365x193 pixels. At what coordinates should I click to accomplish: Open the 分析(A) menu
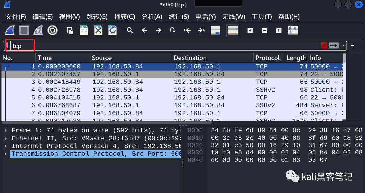[x=152, y=17]
